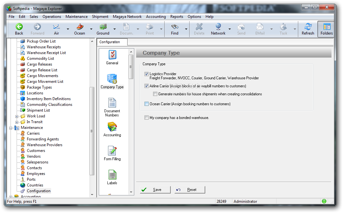Open the Air dropdown arrow
343x213 pixels.
68,29
